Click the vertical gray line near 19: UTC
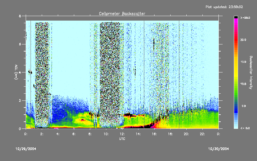This screenshot has height=161, width=257. [x=179, y=74]
